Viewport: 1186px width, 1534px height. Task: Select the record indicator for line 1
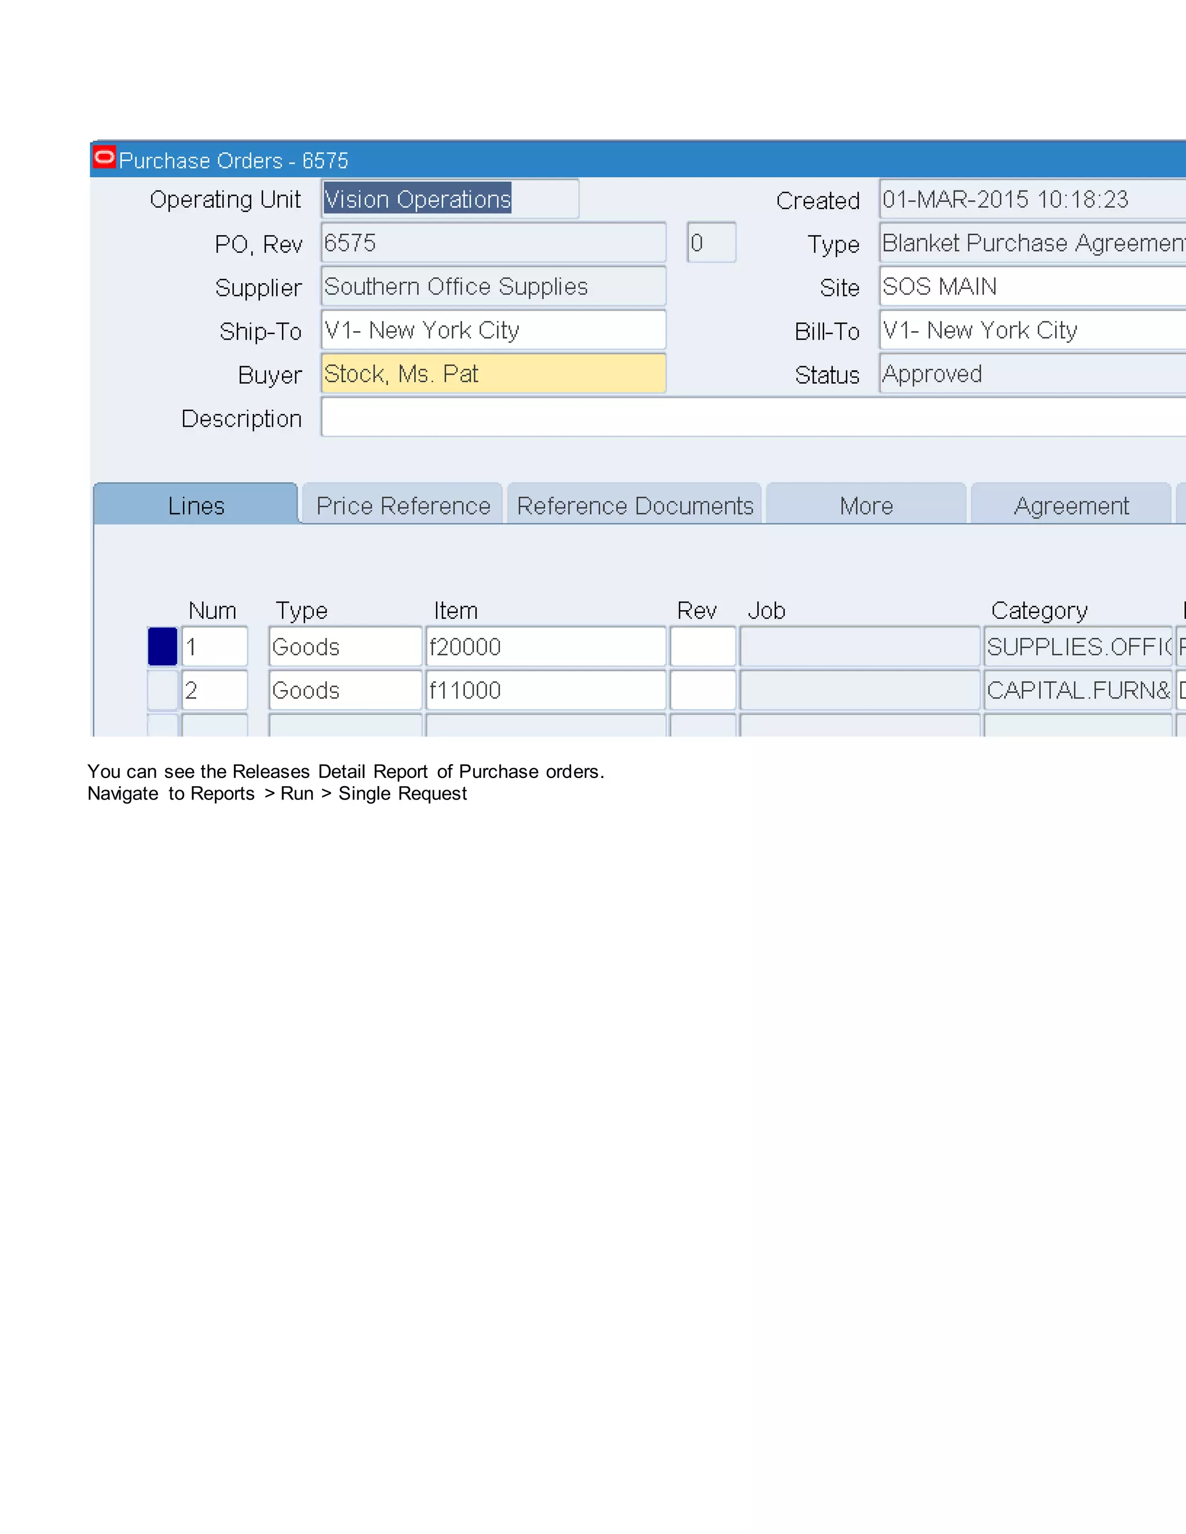pos(162,646)
